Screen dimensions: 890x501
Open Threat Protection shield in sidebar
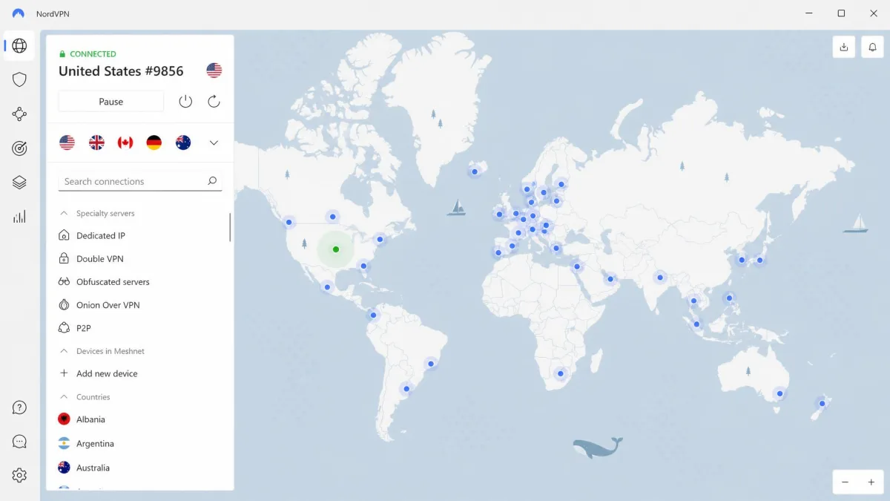click(x=20, y=79)
